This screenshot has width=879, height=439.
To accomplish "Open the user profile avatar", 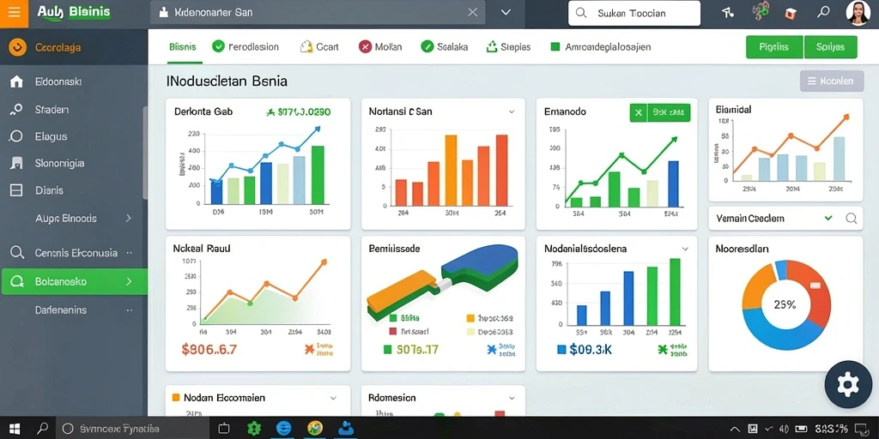I will point(858,13).
